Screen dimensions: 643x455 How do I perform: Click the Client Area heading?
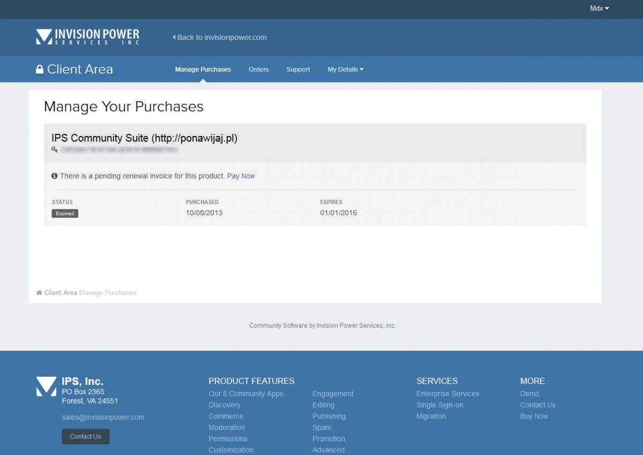[x=80, y=69]
